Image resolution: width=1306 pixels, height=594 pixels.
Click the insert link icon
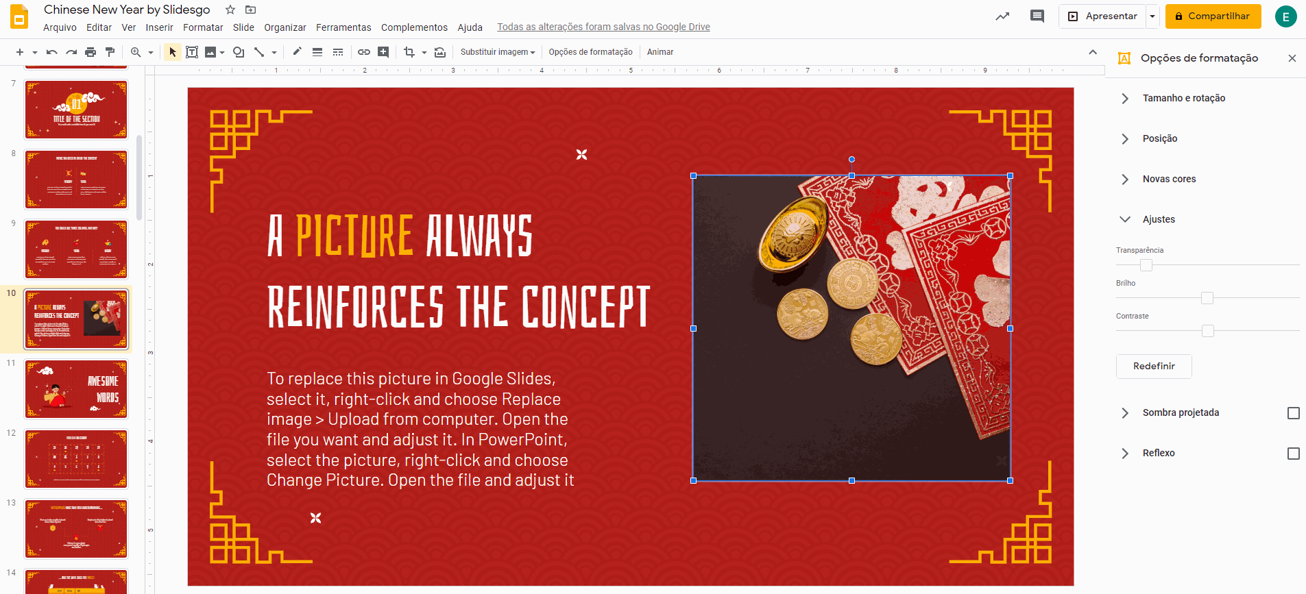tap(364, 52)
